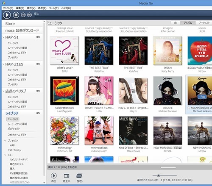The image size is (212, 186).
Task: Click the sync icon beside 店長のペリタブ
Action: [x=38, y=91]
